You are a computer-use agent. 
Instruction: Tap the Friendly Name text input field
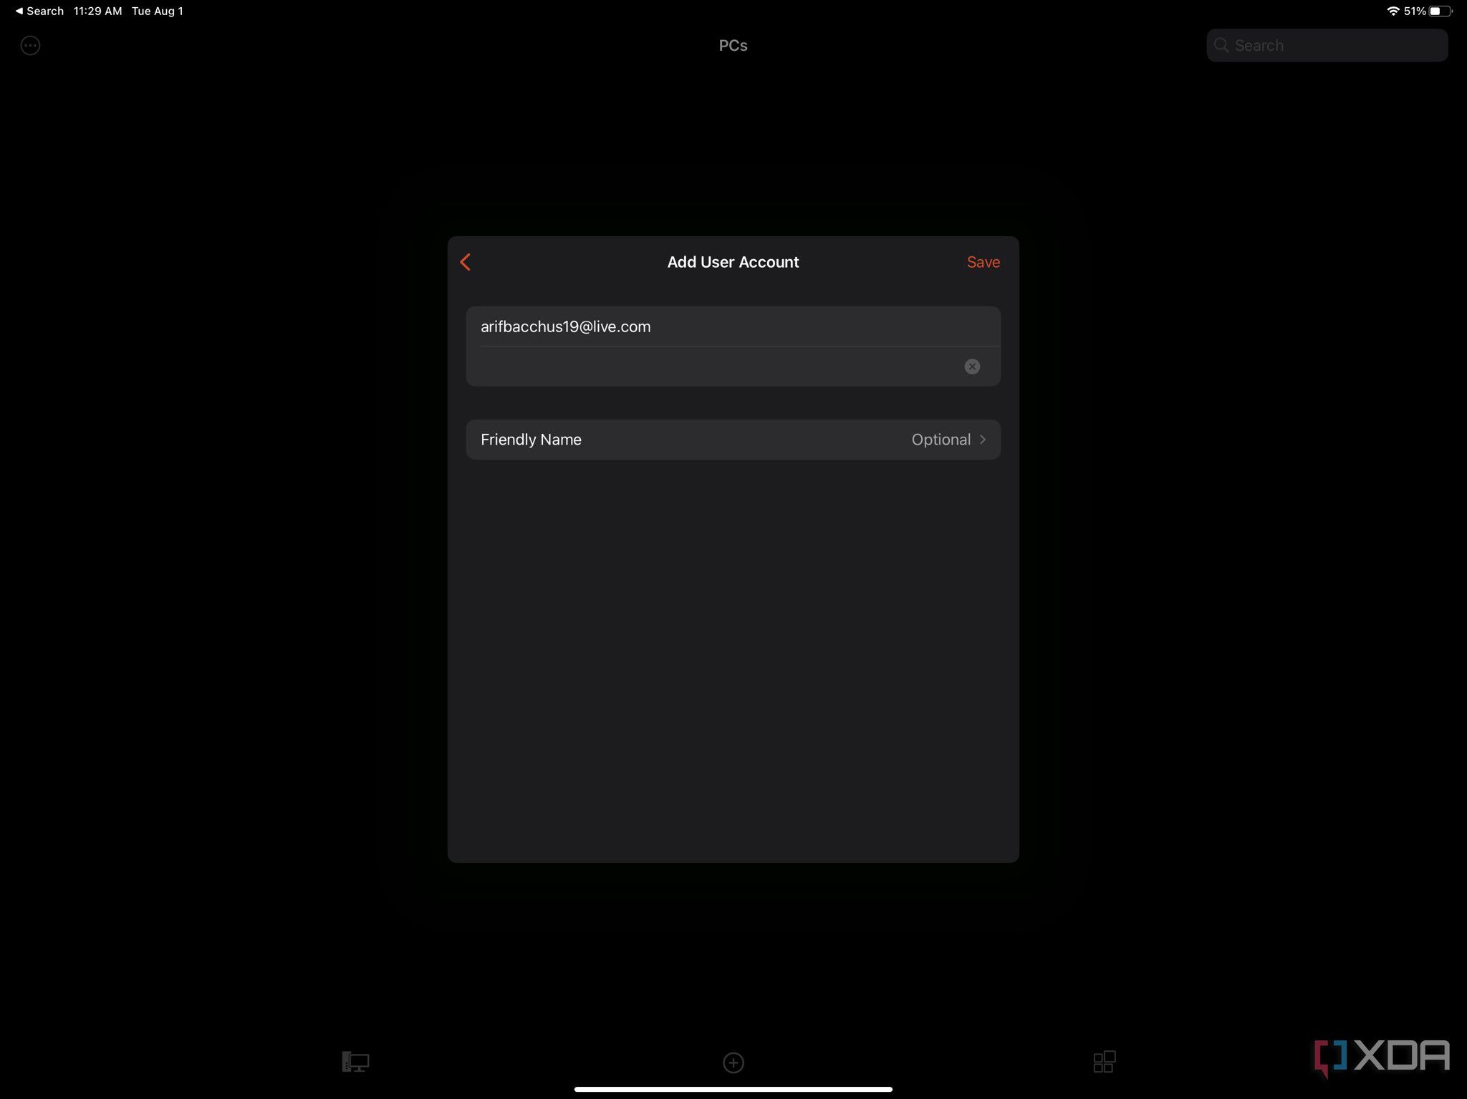coord(732,439)
